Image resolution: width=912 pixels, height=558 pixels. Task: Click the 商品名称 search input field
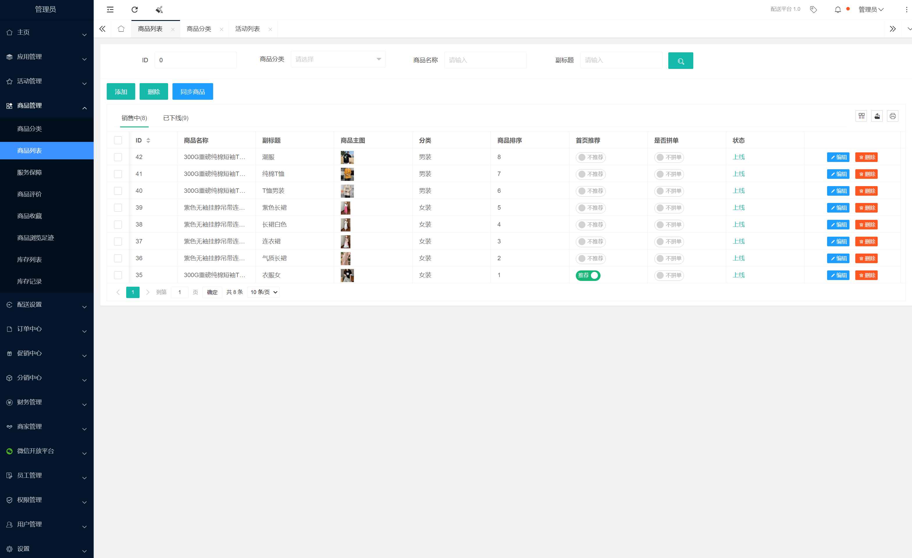pos(485,60)
